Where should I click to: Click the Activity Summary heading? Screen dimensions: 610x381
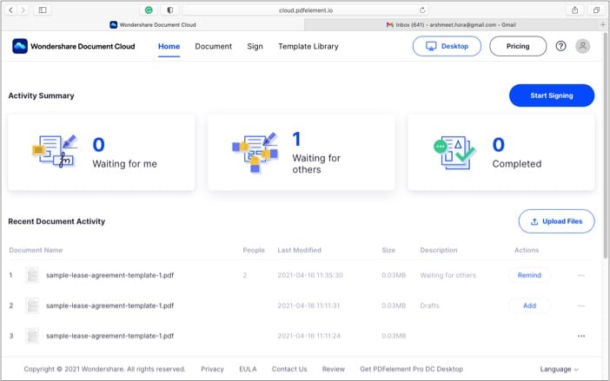pyautogui.click(x=41, y=95)
